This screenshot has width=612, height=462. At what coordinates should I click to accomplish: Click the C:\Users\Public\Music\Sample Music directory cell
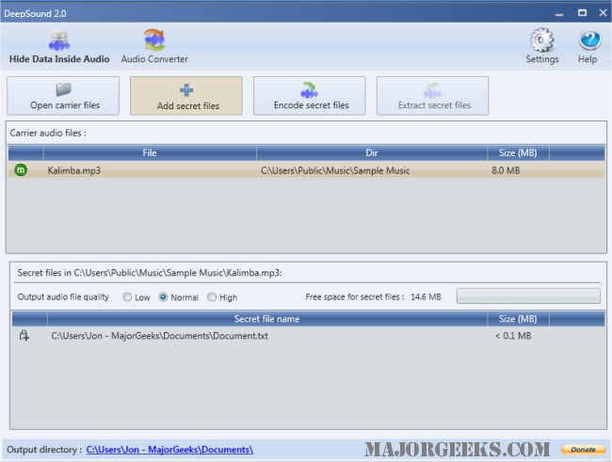click(x=335, y=170)
